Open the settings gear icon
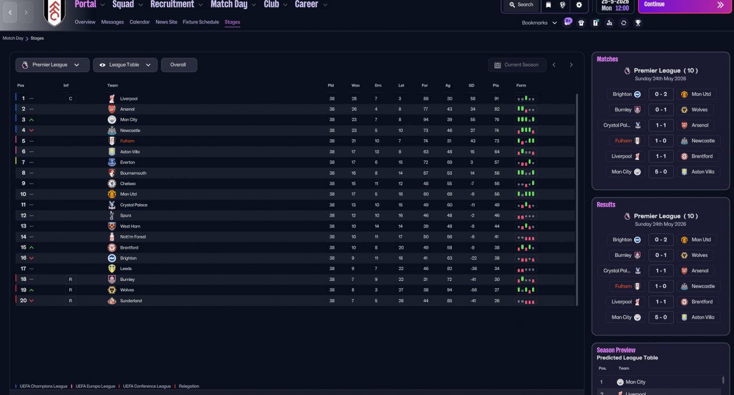Image resolution: width=734 pixels, height=395 pixels. tap(579, 5)
